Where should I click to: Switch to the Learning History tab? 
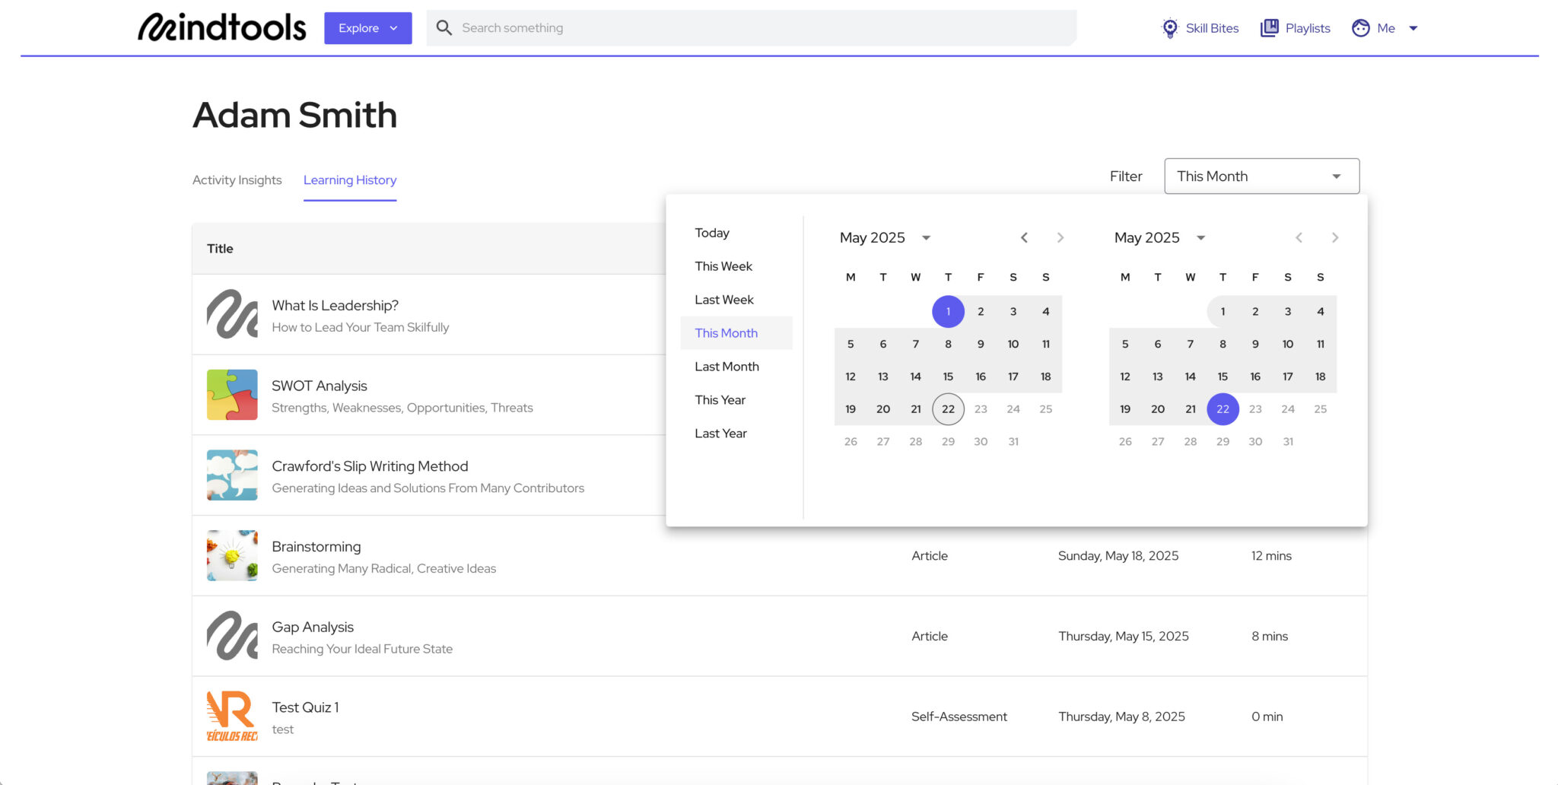point(349,180)
